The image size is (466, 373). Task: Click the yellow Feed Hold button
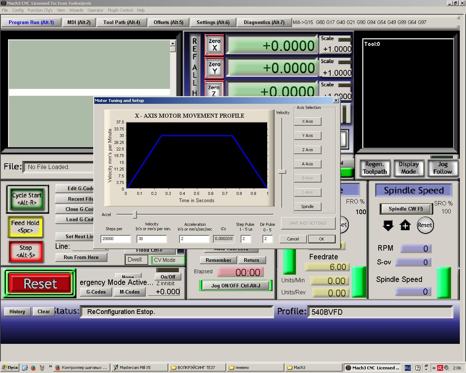click(x=25, y=227)
